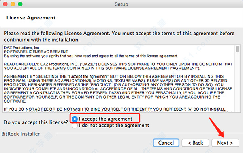Click the "READ CAREFULLY" paragraph in license box
This screenshot has width=243, height=153.
(x=118, y=66)
